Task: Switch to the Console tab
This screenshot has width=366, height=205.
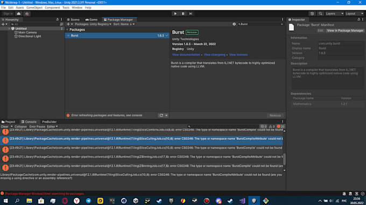Action: (x=29, y=122)
